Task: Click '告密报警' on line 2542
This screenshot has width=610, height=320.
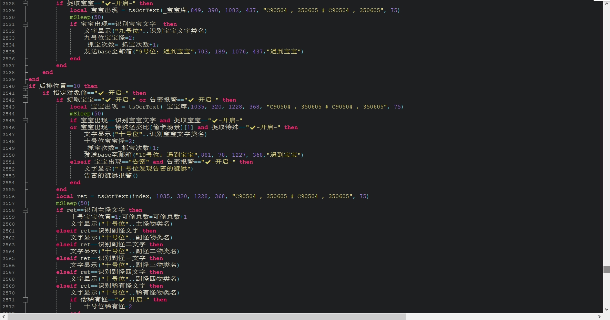Action: coord(163,100)
